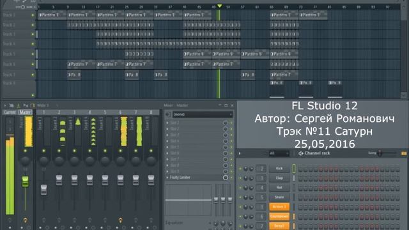Select mixer insert 6 header
The height and width of the screenshot is (230, 409).
click(120, 112)
